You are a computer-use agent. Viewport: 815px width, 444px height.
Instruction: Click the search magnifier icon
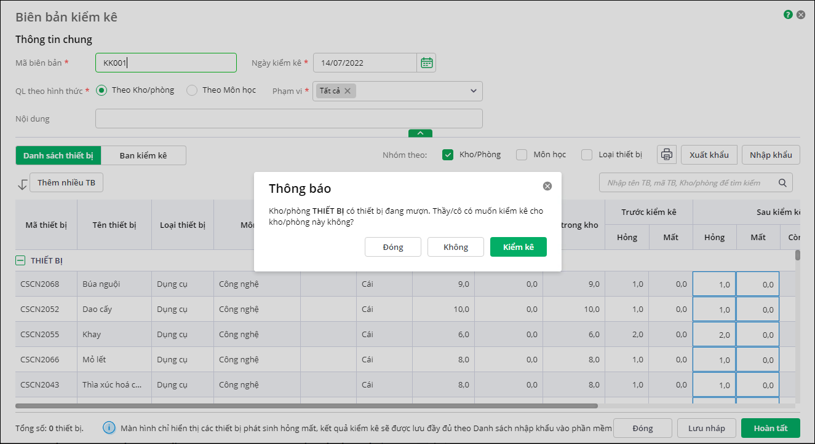click(782, 182)
